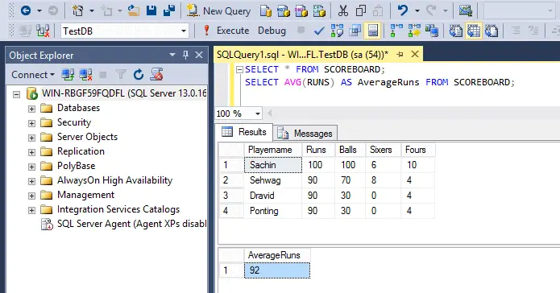Toggle IntelliSense Enabled button
The width and height of the screenshot is (560, 293).
click(x=372, y=31)
